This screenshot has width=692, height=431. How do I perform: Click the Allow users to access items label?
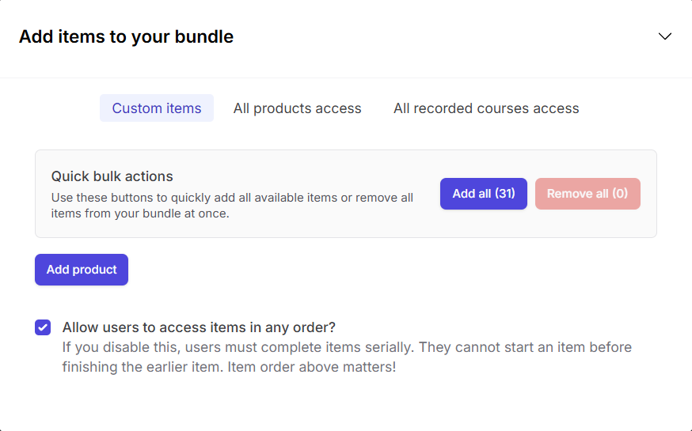(x=199, y=327)
